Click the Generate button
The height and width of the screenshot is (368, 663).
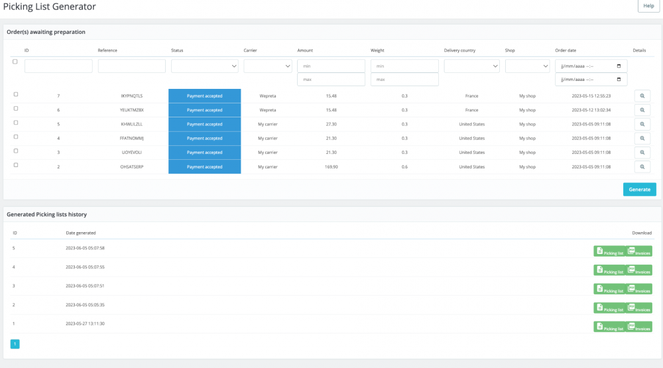pos(639,190)
